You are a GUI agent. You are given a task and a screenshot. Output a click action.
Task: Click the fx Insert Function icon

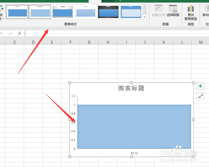pos(20,33)
